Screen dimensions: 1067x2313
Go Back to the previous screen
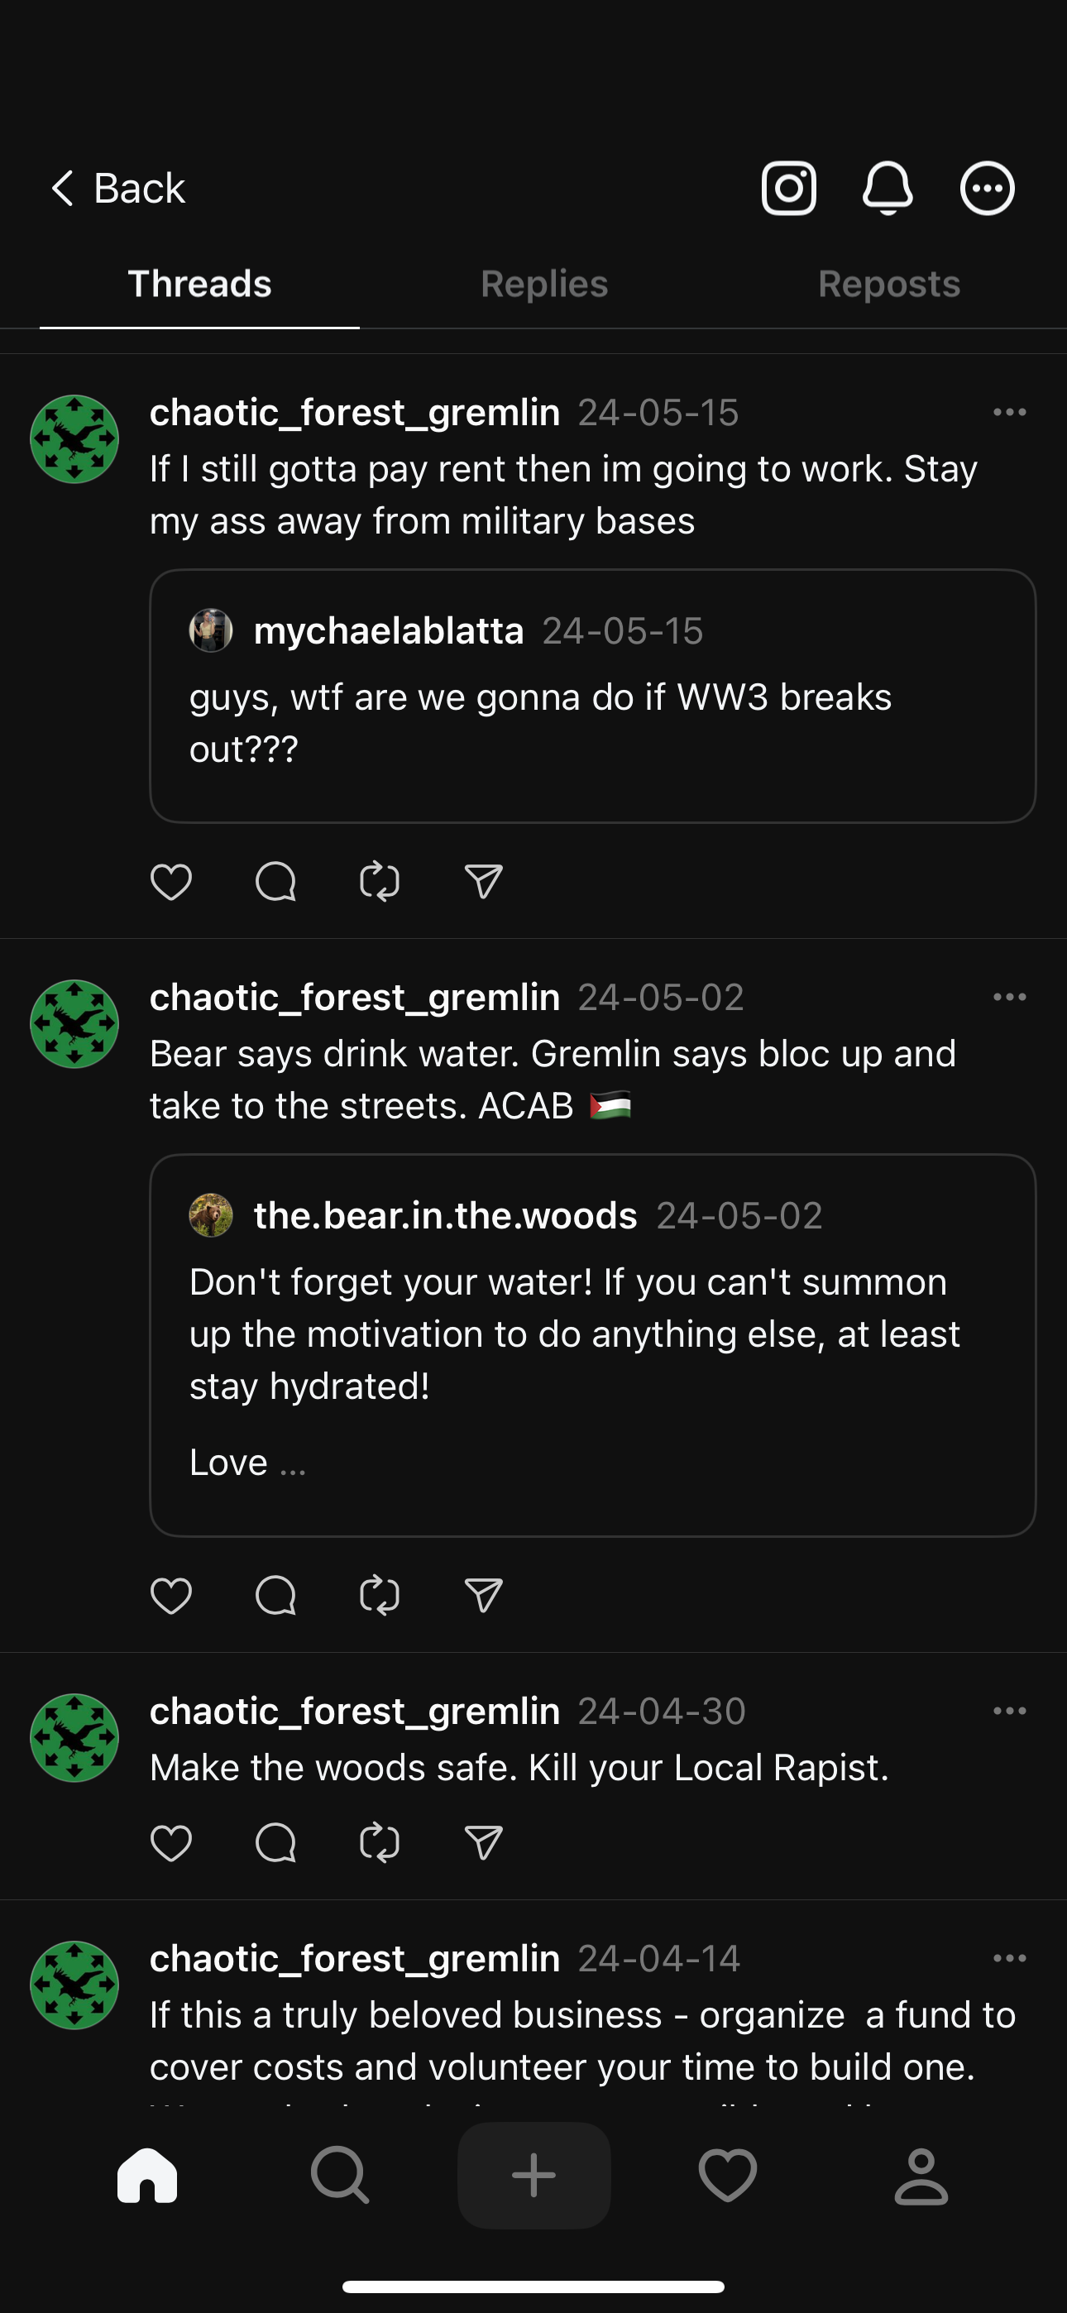pos(117,189)
